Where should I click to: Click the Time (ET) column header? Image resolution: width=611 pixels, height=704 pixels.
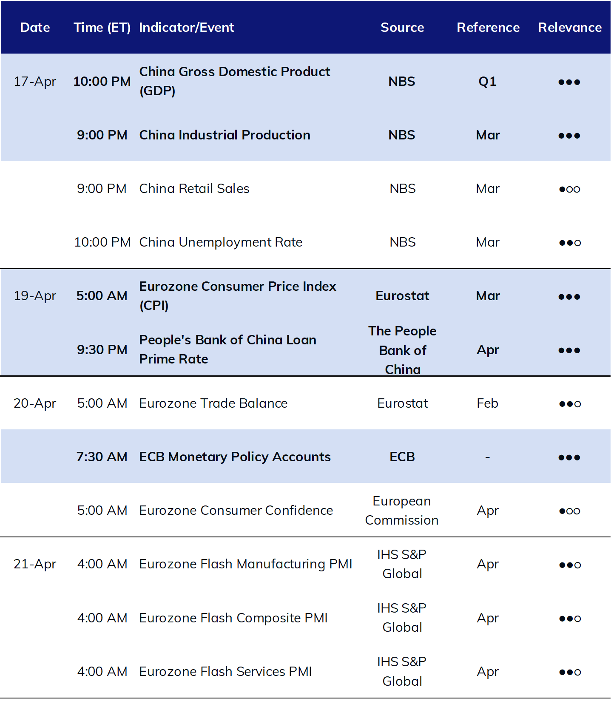click(102, 28)
